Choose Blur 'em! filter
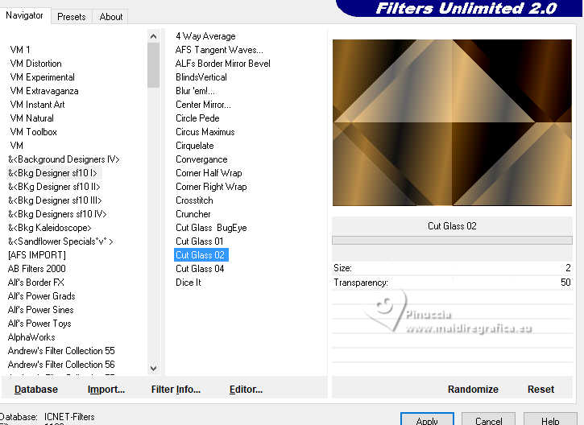 point(195,91)
